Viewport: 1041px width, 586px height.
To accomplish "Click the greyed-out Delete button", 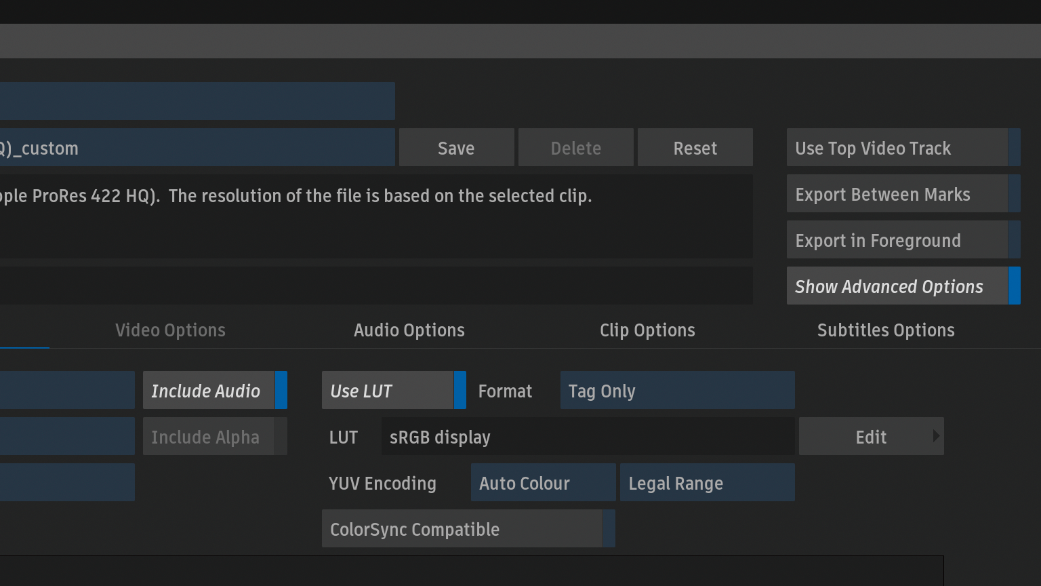I will coord(575,148).
